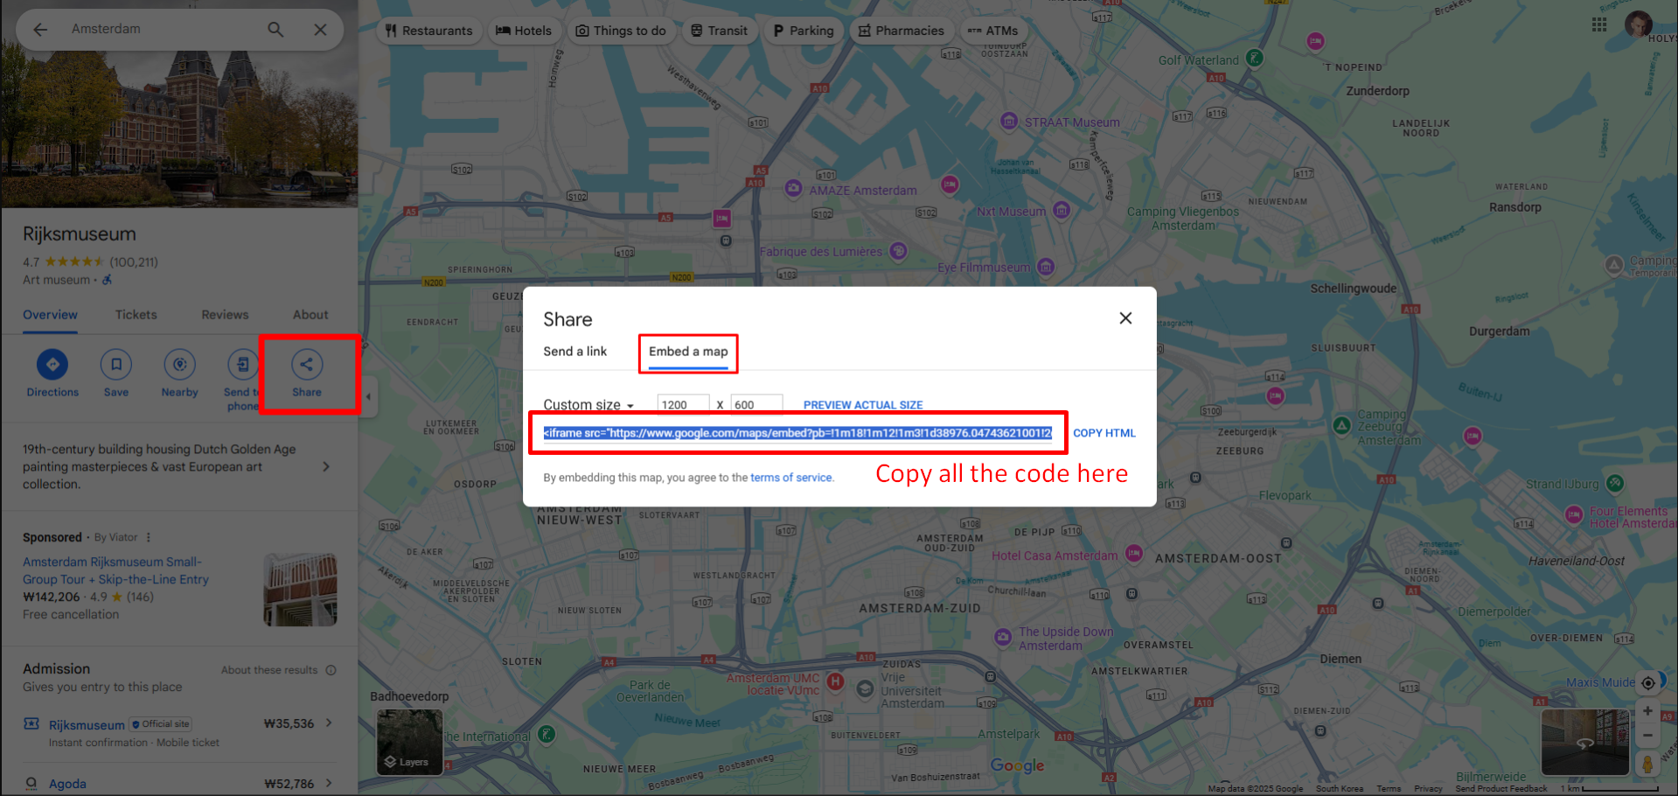
Task: Click PREVIEW ACTUAL SIZE link
Action: pyautogui.click(x=863, y=405)
